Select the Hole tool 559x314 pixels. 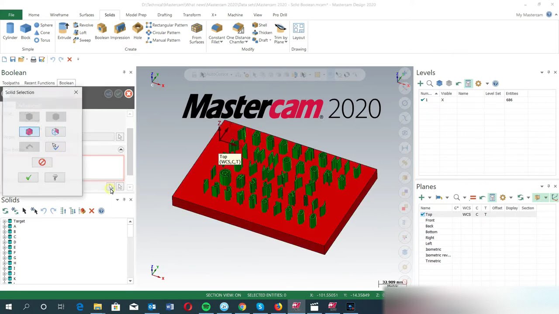[138, 31]
